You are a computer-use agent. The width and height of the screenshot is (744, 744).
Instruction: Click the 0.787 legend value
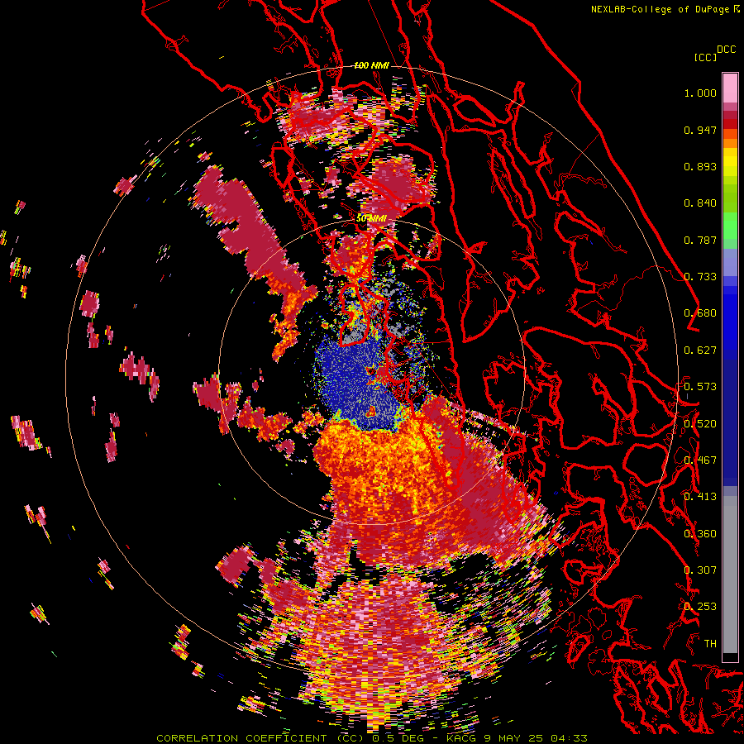click(700, 240)
